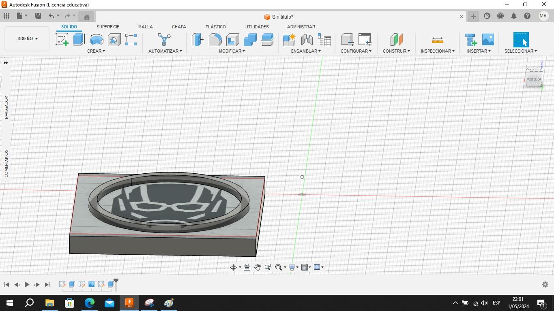Expand the INSPECCIONAR menu

click(438, 51)
